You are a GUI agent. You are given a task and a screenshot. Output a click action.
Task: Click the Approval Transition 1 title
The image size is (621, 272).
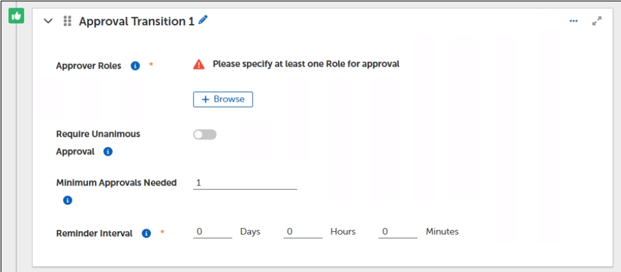[x=136, y=21]
